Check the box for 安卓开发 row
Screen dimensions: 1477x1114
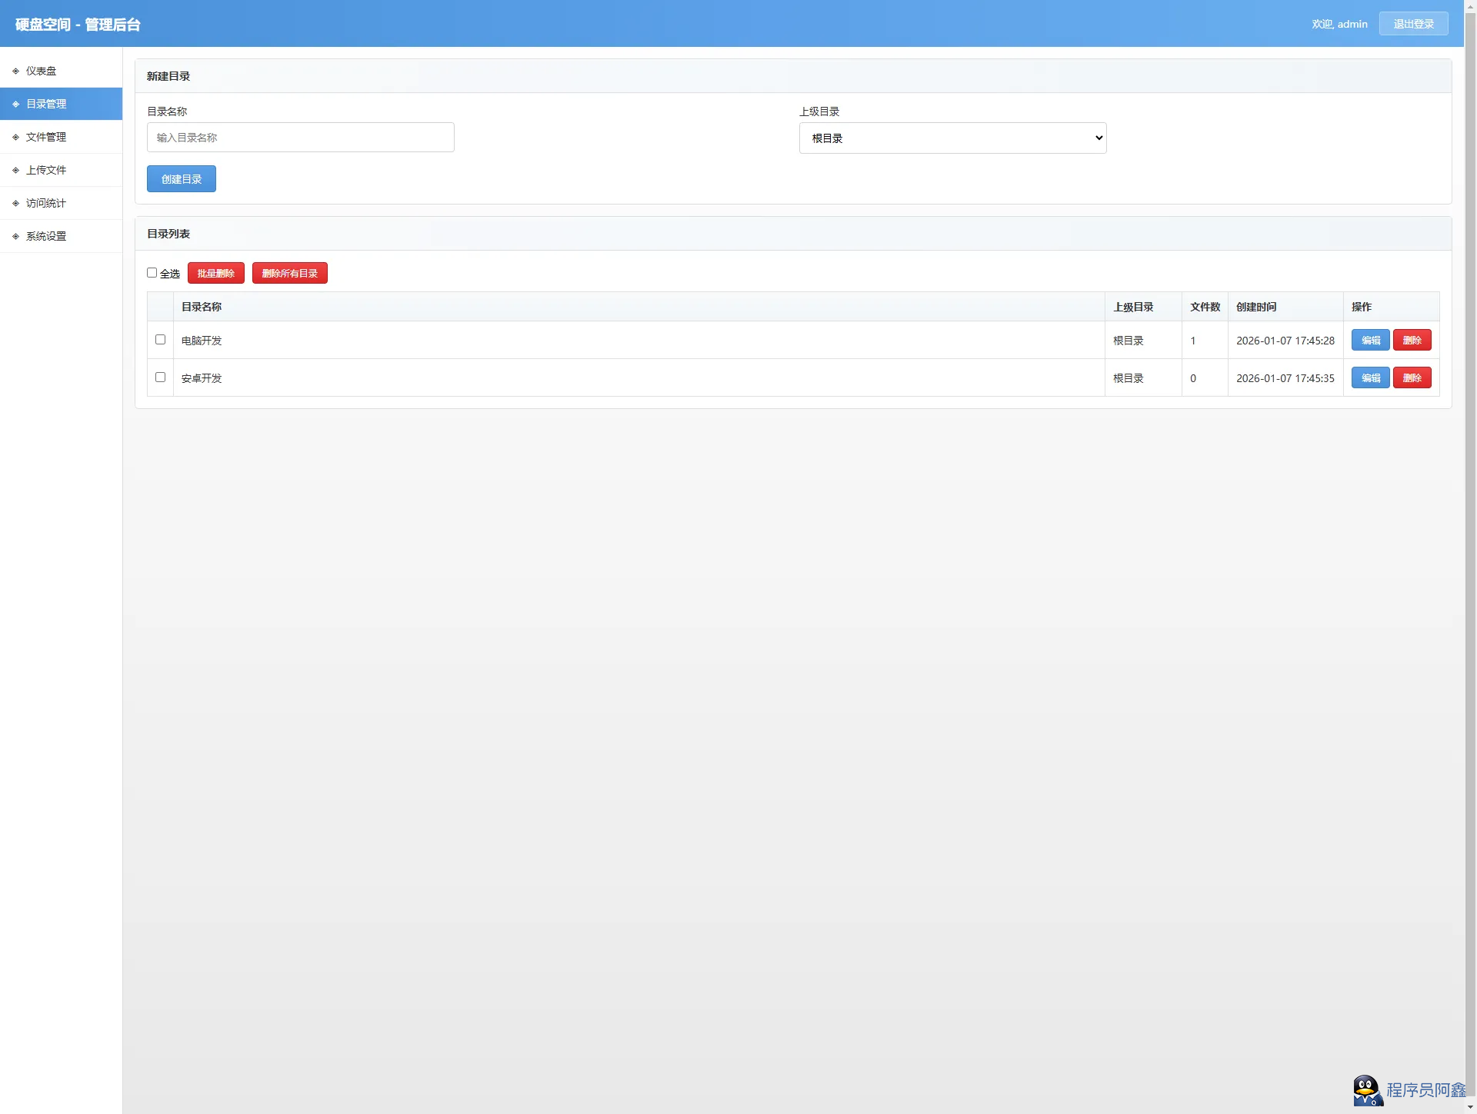pyautogui.click(x=160, y=377)
